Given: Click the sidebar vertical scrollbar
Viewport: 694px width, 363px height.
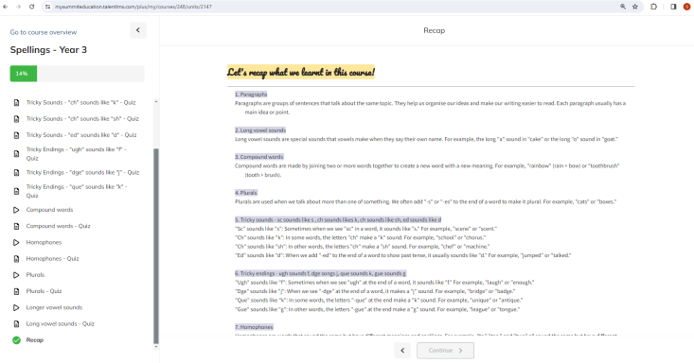Looking at the screenshot, I should (x=156, y=246).
